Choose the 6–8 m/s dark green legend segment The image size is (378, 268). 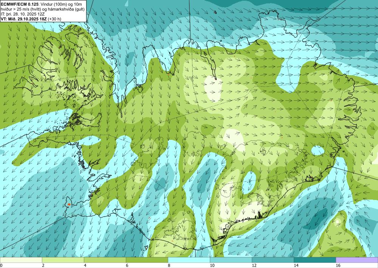pyautogui.click(x=147, y=260)
